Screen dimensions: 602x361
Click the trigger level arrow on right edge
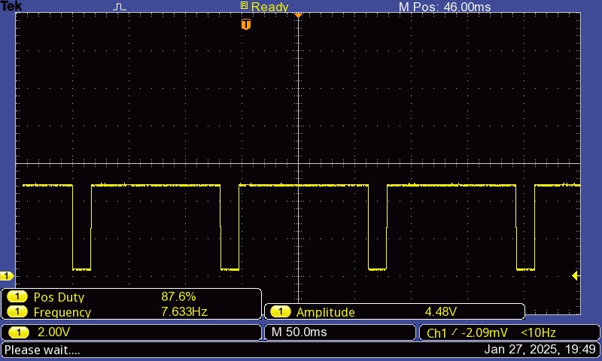click(x=576, y=276)
